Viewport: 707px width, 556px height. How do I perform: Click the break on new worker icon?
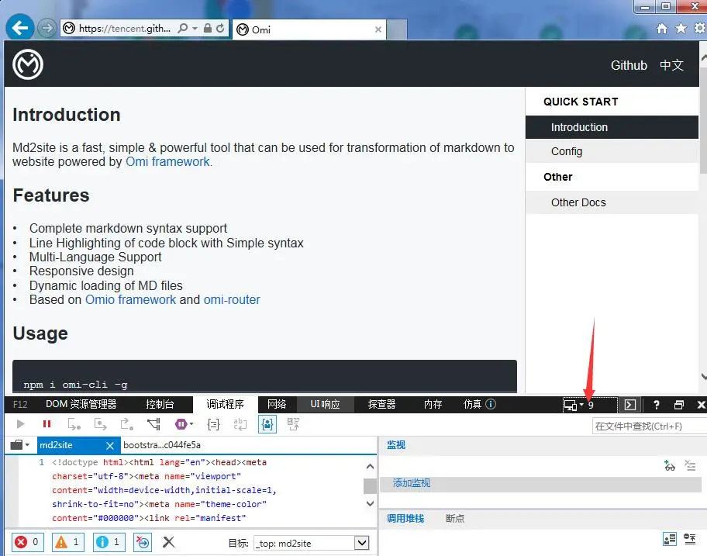click(153, 424)
